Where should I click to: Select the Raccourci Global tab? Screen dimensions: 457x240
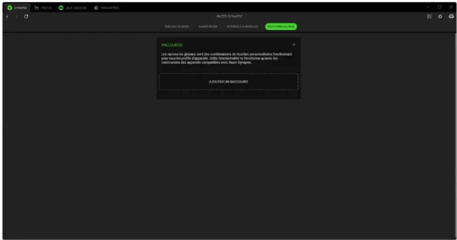click(281, 26)
